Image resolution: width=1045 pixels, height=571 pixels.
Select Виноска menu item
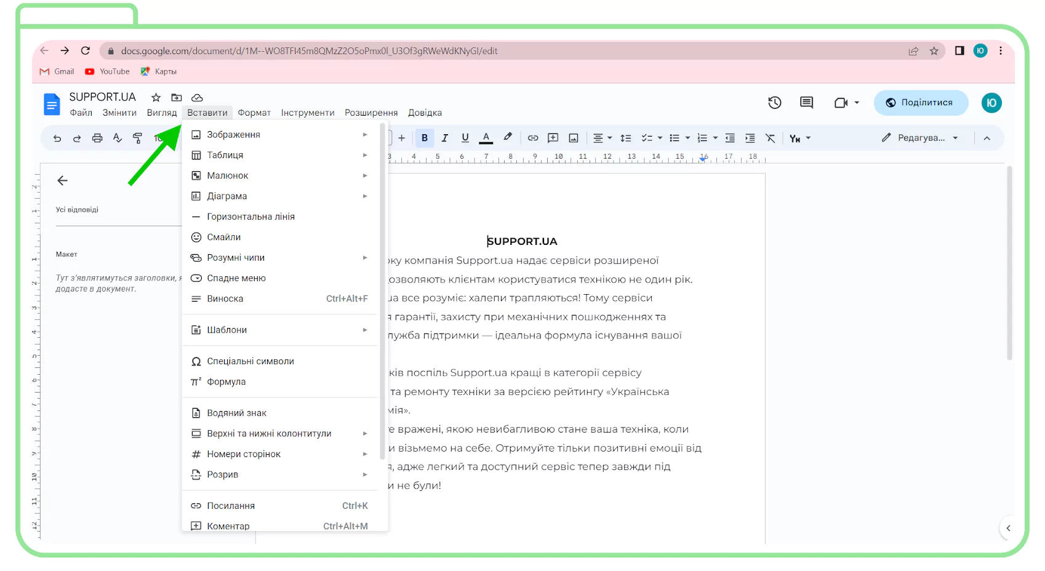[x=280, y=298]
